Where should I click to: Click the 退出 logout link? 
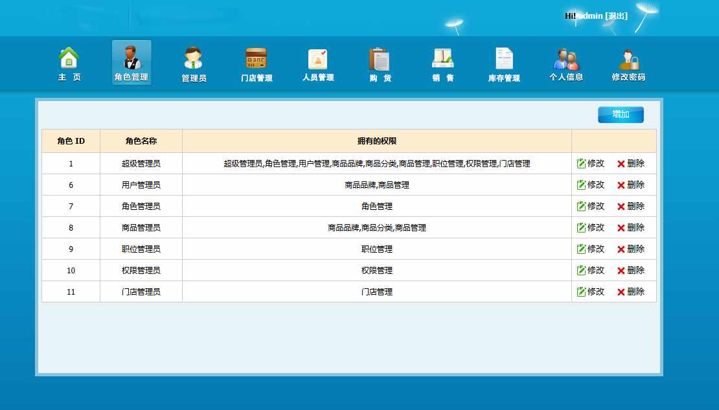coord(616,16)
